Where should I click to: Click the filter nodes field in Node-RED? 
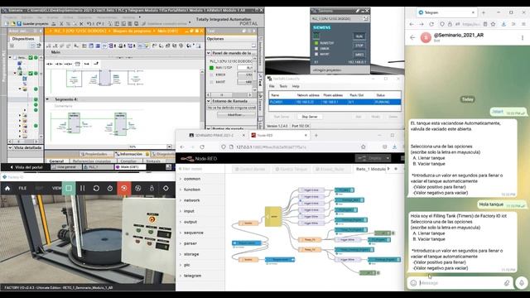(200, 169)
